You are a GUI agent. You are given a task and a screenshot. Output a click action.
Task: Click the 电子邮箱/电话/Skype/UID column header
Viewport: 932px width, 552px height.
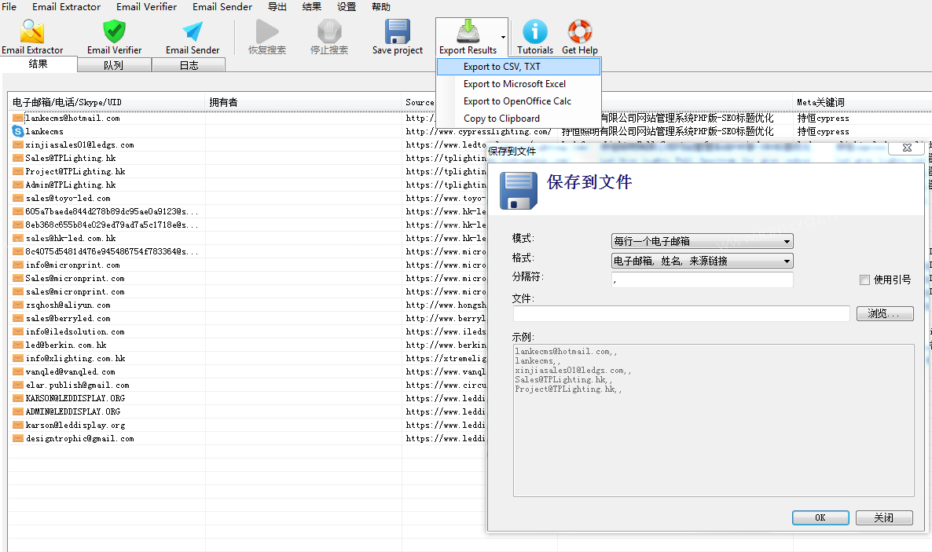tap(106, 102)
